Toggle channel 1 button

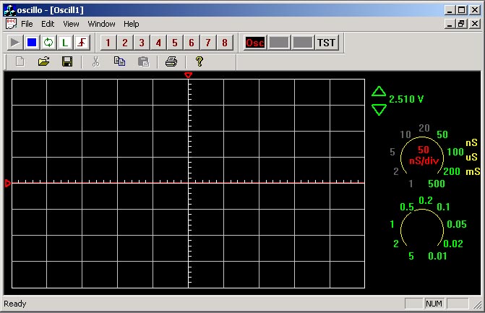coord(108,43)
